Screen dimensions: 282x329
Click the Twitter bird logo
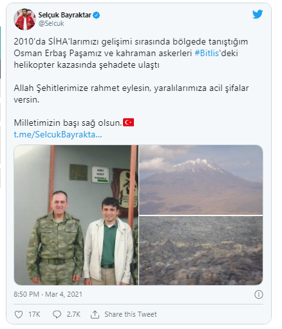[x=258, y=14]
